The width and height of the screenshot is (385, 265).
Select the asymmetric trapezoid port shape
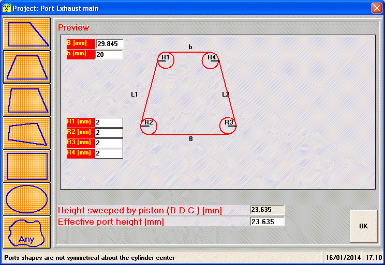click(x=26, y=100)
